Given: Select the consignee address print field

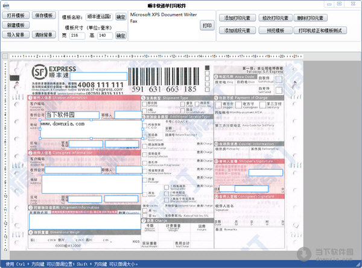Looking at the screenshot, I should coord(92,184).
